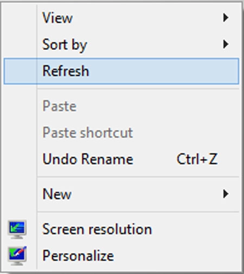Viewport: 244px width, 274px height.
Task: Choose the Paste shortcut entry
Action: point(121,133)
